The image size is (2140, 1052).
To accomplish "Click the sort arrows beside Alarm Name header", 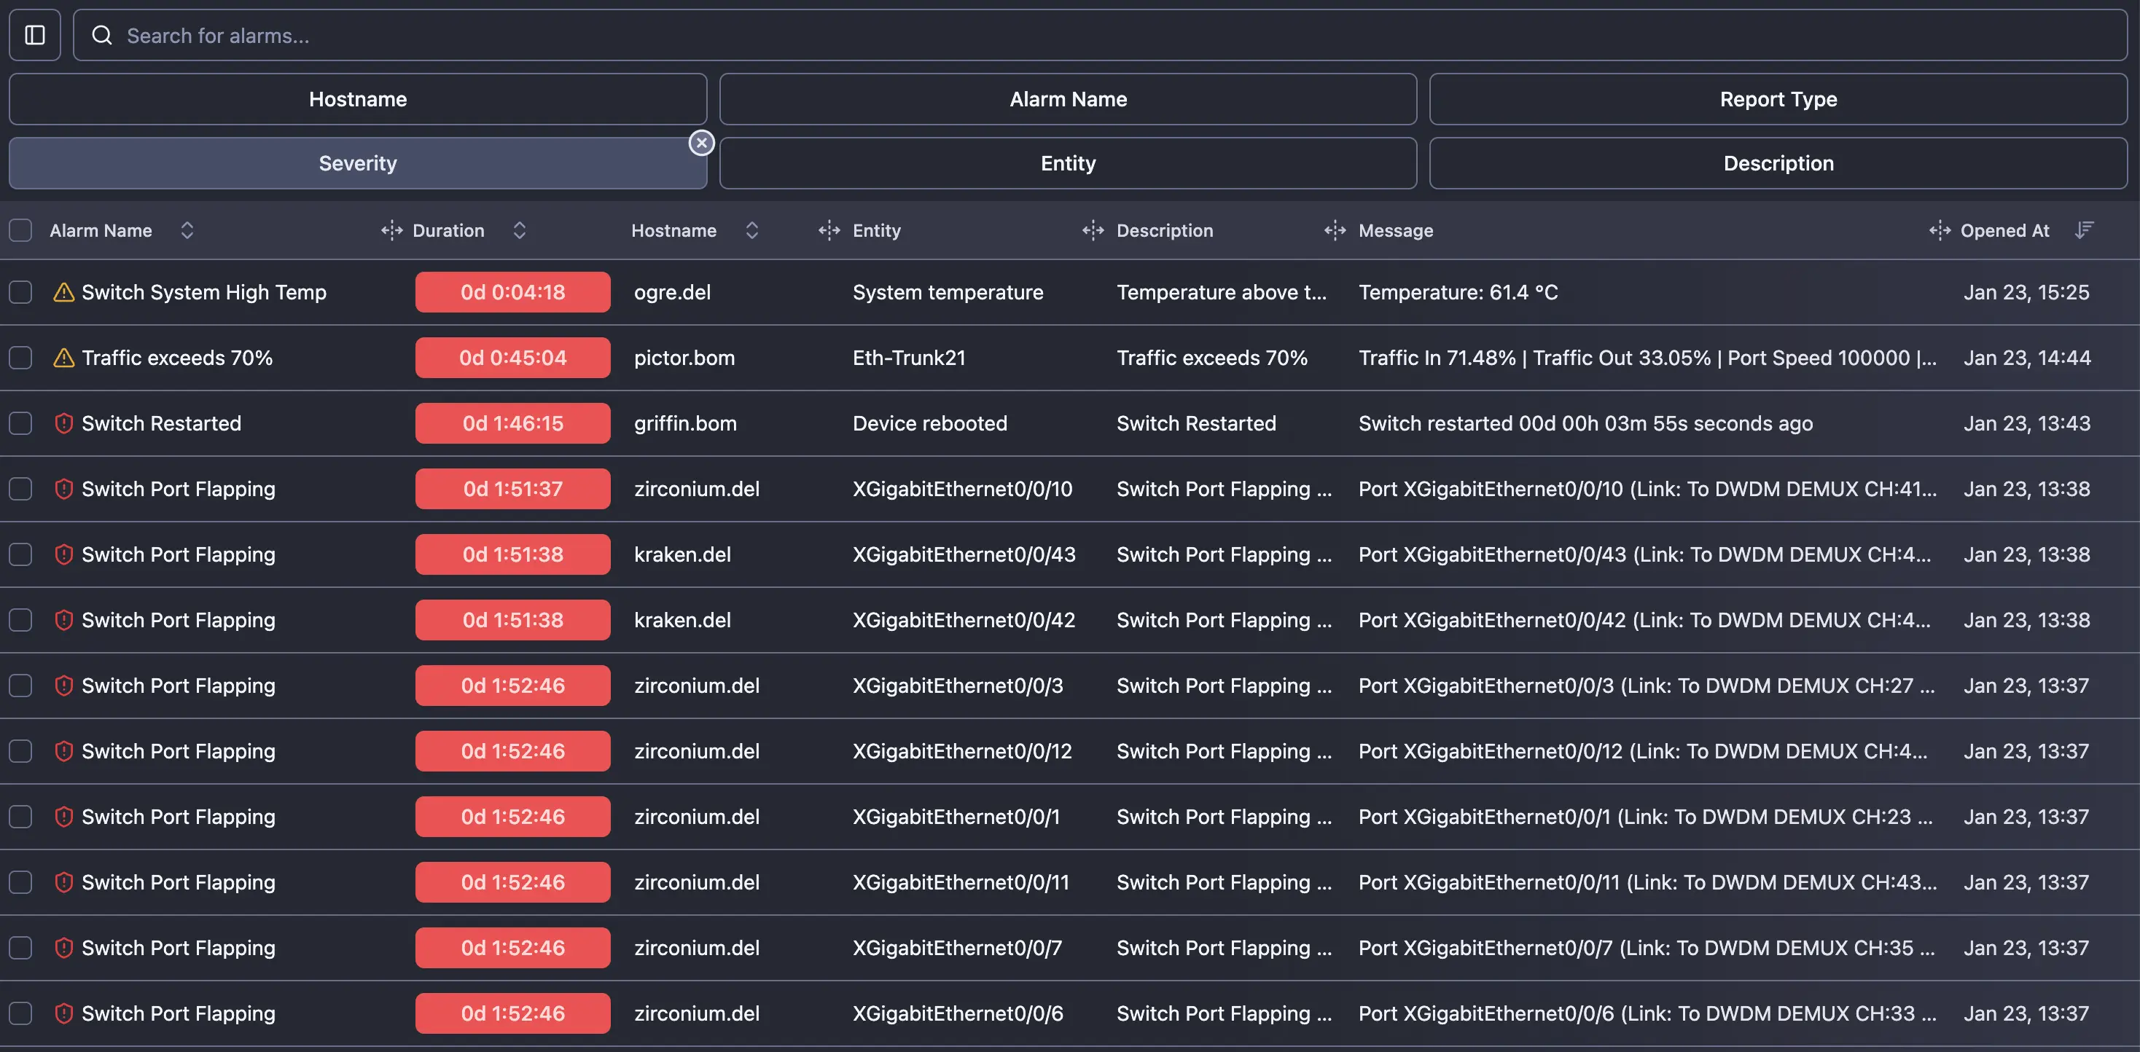I will (187, 230).
